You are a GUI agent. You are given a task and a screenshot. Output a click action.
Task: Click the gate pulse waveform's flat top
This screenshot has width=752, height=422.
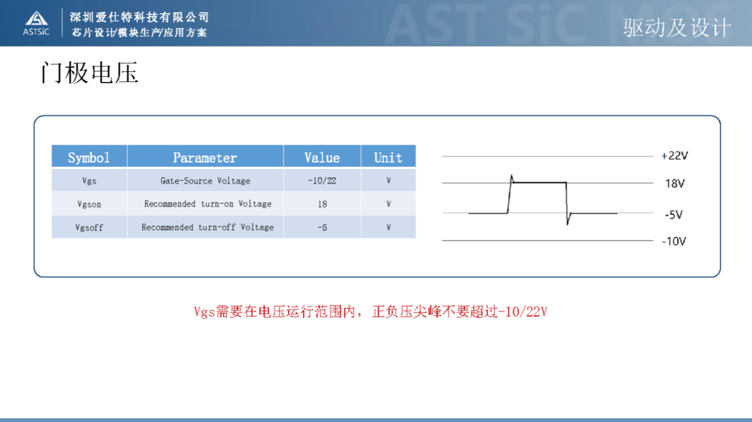pyautogui.click(x=540, y=182)
